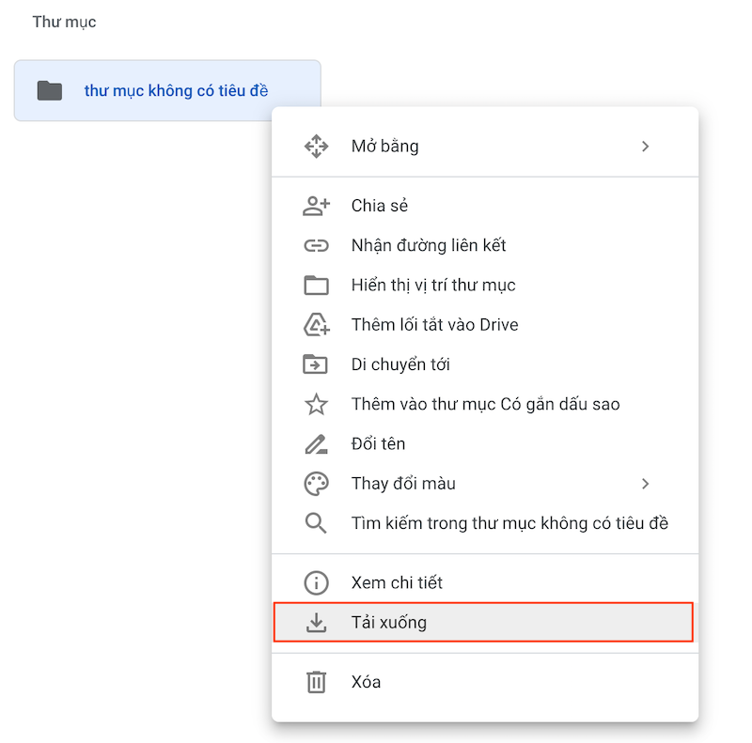The image size is (752, 743).
Task: Click the star outline icon
Action: click(317, 404)
